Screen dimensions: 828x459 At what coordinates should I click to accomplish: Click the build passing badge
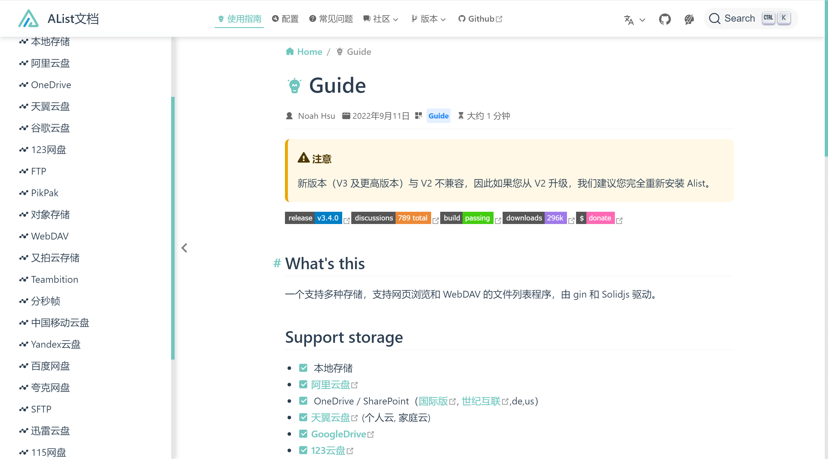(x=466, y=218)
